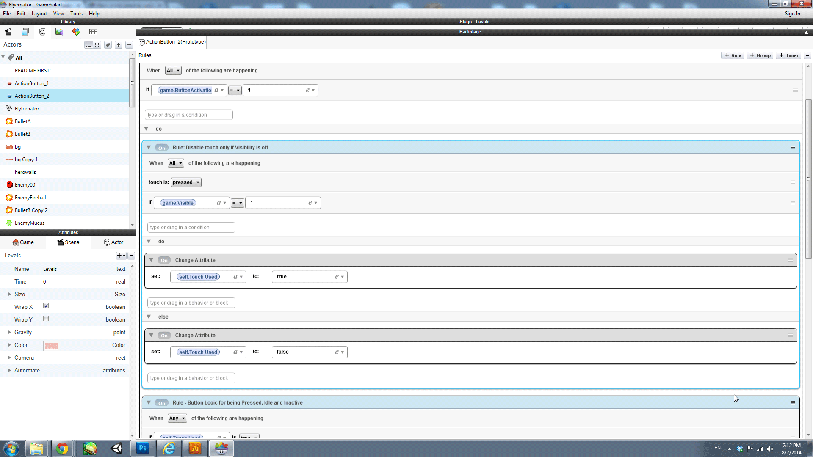The width and height of the screenshot is (813, 457).
Task: Add a new actor with plus button
Action: tap(119, 45)
